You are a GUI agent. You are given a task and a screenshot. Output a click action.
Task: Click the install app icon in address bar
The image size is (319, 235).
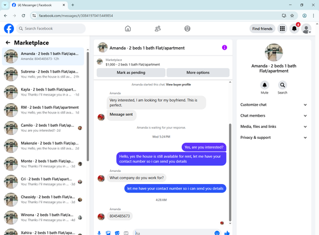284,15
